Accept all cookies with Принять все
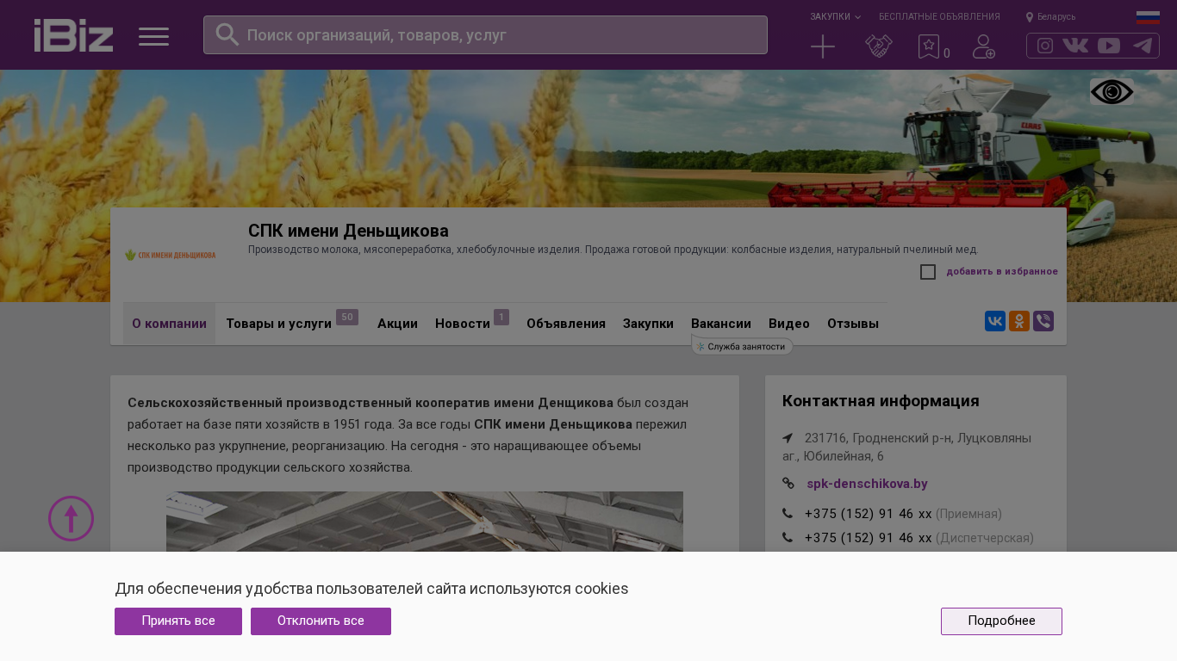This screenshot has height=661, width=1177. tap(178, 621)
